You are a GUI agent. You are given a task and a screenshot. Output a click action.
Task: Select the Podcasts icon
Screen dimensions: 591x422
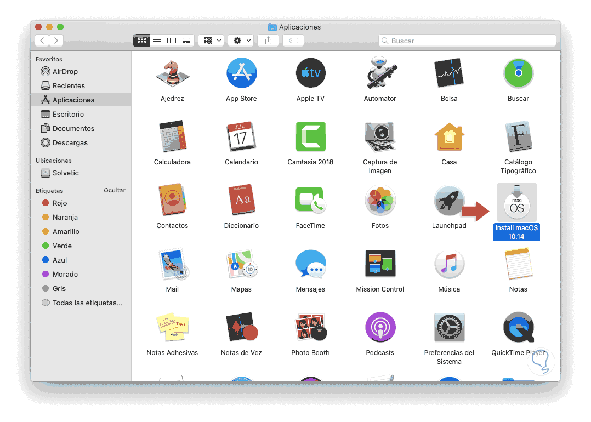point(380,327)
